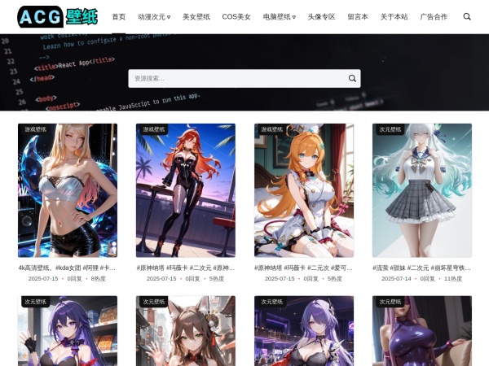This screenshot has height=366, width=489.
Task: Open the 美女壁纸 menu item
Action: (196, 16)
